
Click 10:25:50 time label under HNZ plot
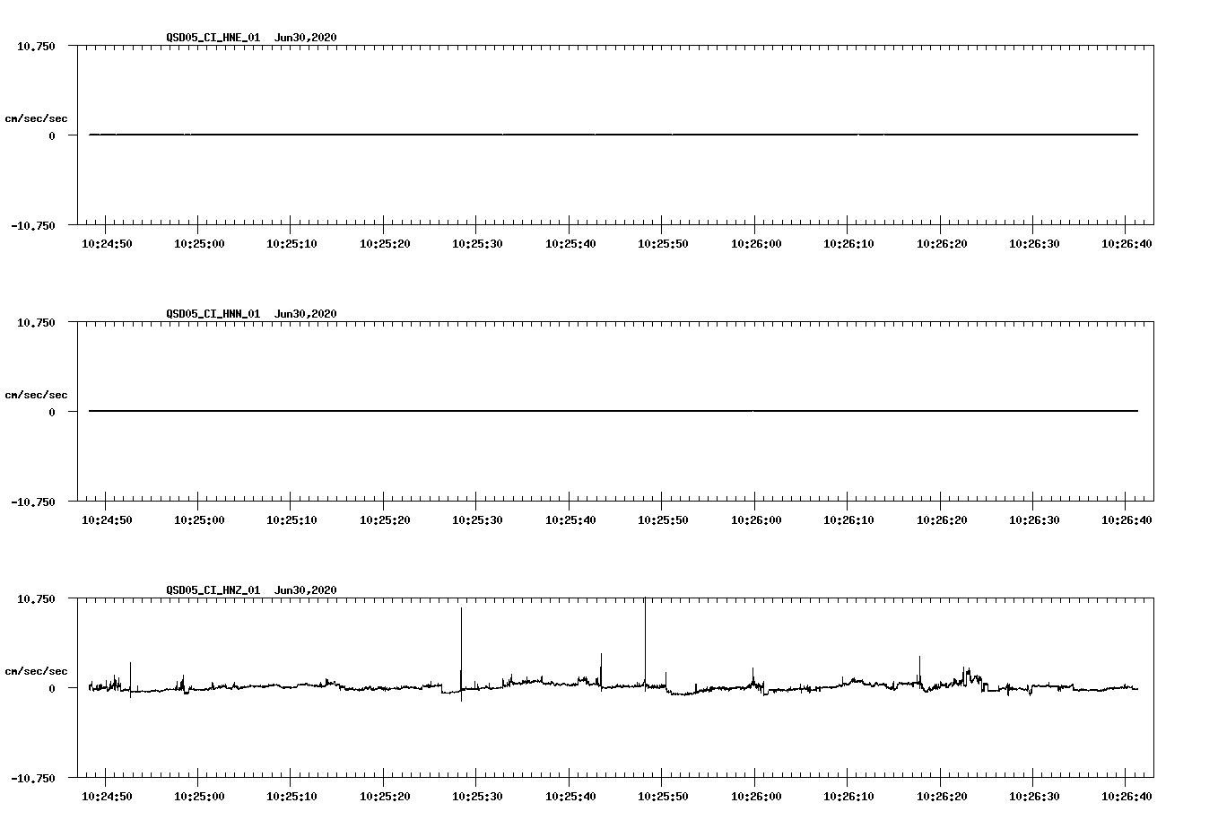(x=663, y=796)
